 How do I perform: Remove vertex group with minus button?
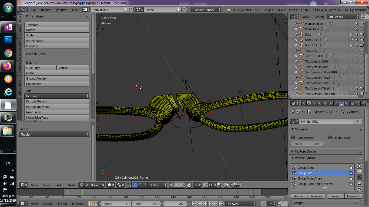coord(360,171)
